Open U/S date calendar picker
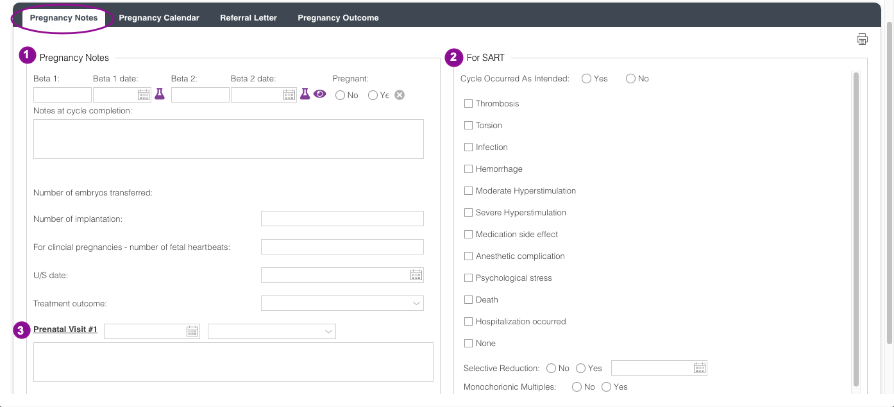The width and height of the screenshot is (894, 407). [x=416, y=275]
